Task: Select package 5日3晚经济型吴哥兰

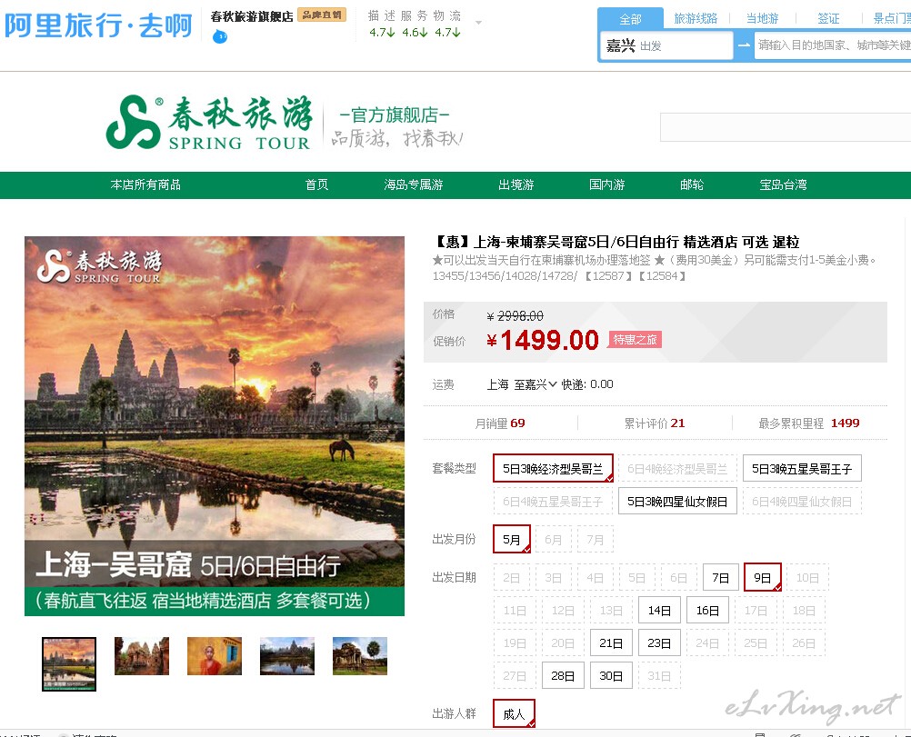Action: point(553,469)
